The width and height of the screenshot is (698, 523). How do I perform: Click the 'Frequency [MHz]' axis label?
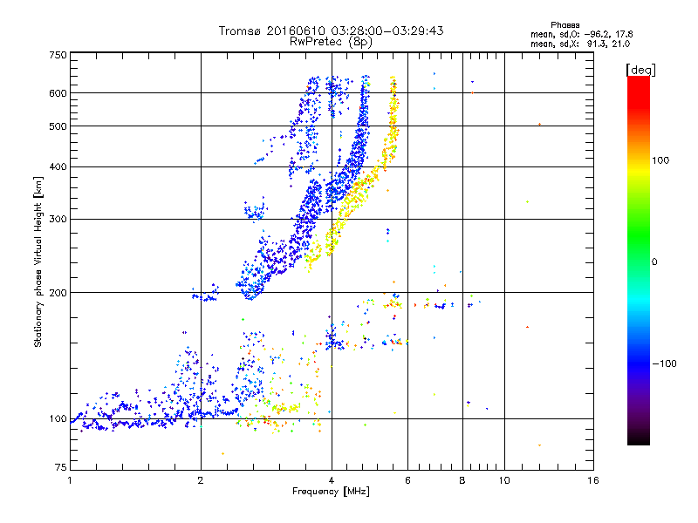pyautogui.click(x=331, y=492)
